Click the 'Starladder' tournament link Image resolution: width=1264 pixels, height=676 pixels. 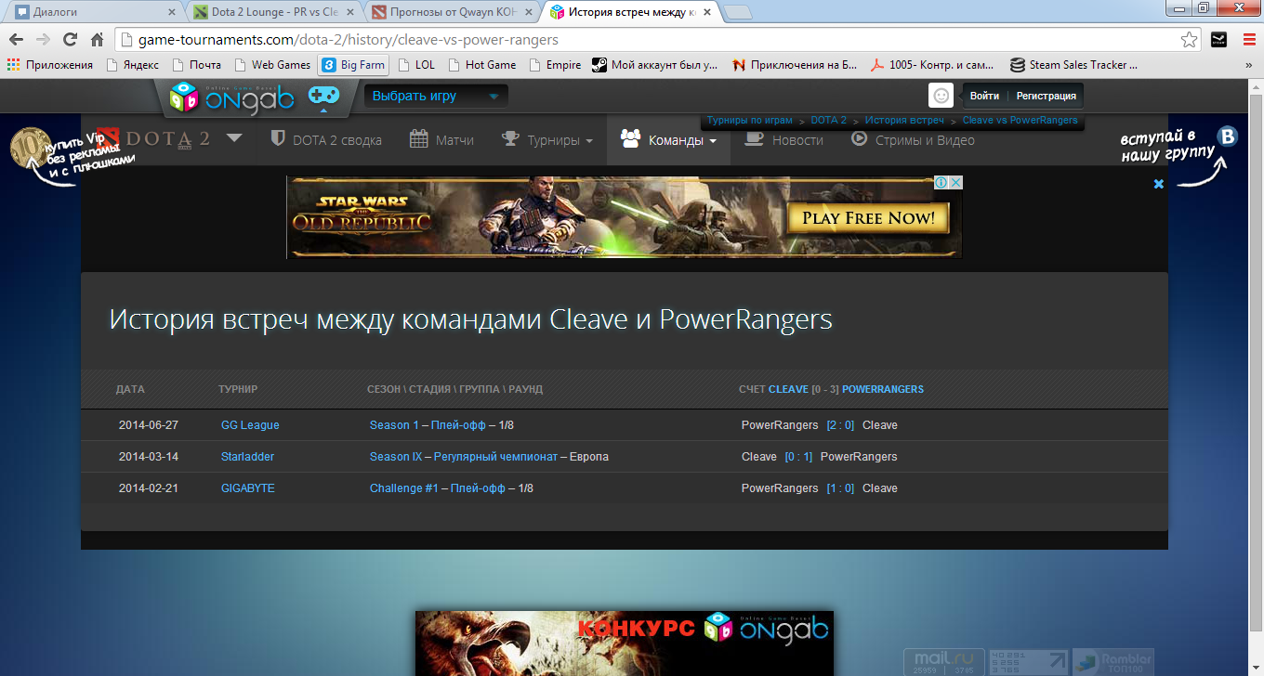[x=247, y=457]
